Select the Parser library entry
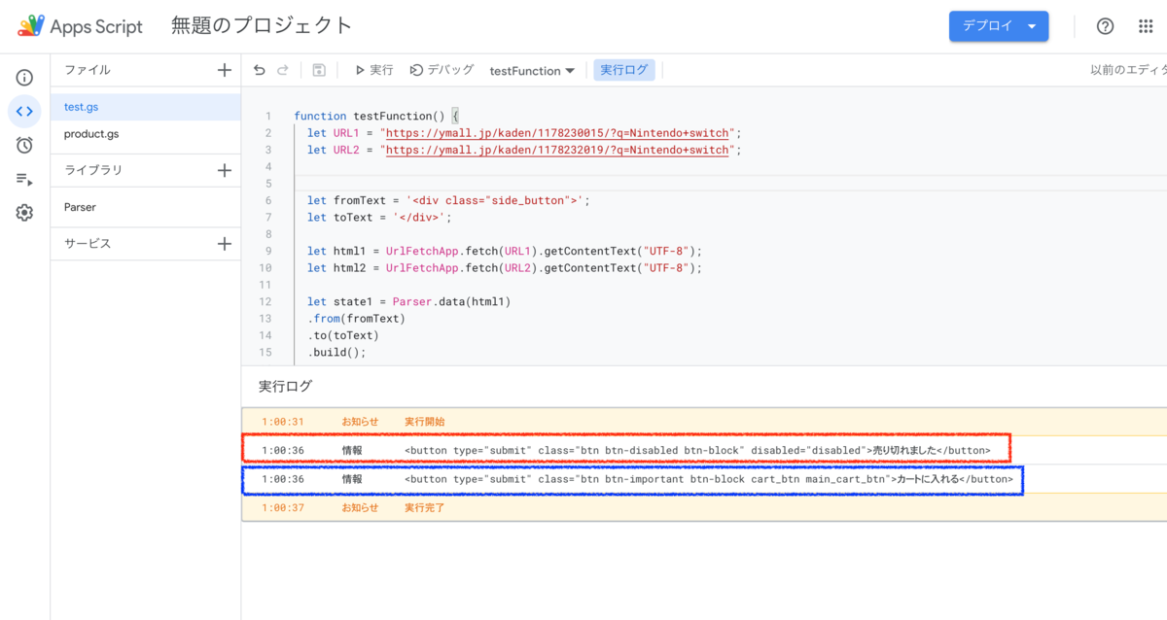Viewport: 1167px width, 620px height. click(146, 207)
